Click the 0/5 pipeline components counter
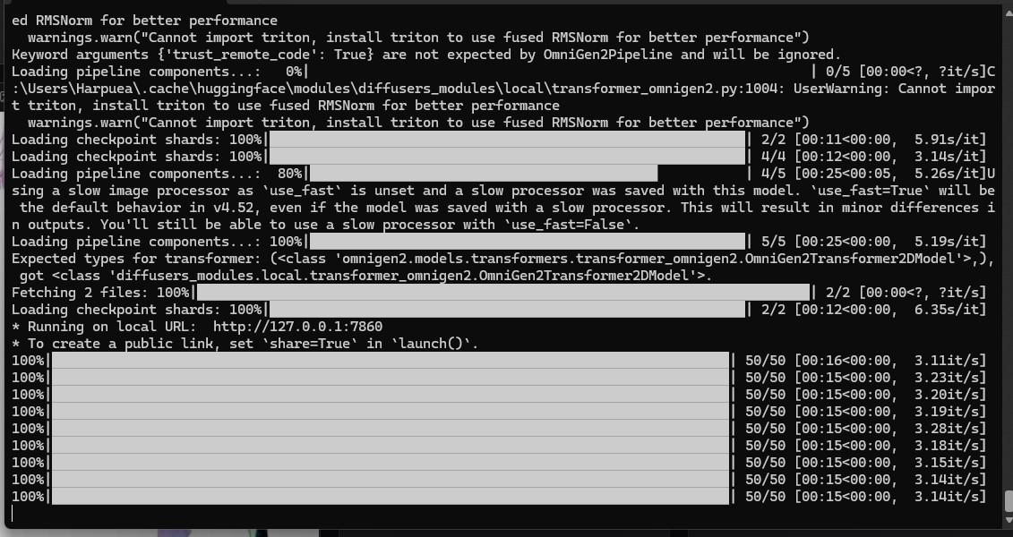The height and width of the screenshot is (537, 1013). point(838,72)
